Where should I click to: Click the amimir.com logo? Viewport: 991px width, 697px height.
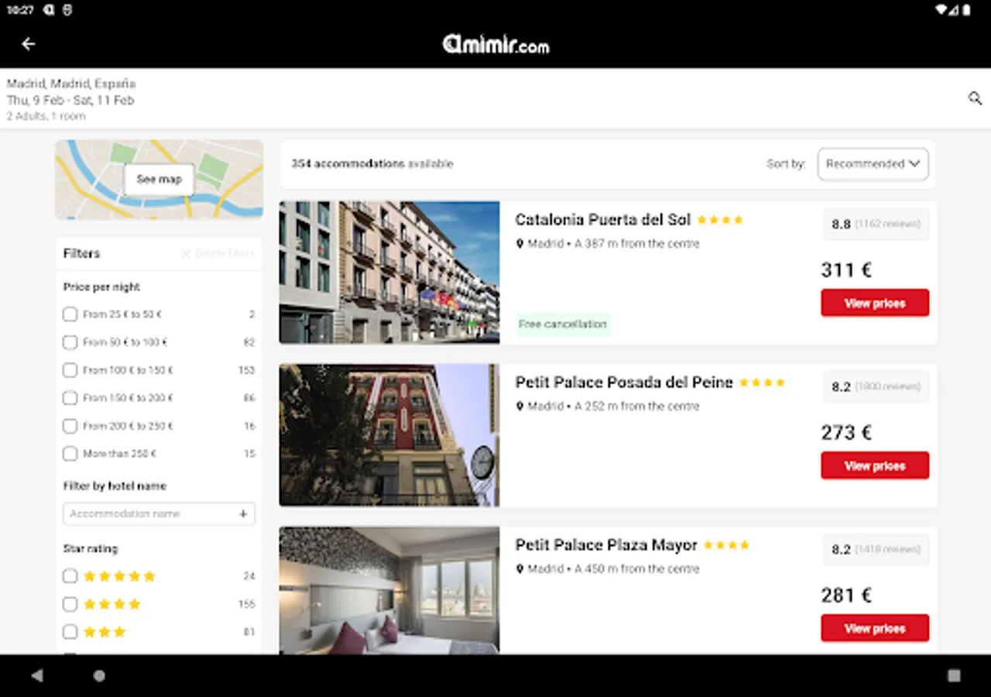pos(495,45)
